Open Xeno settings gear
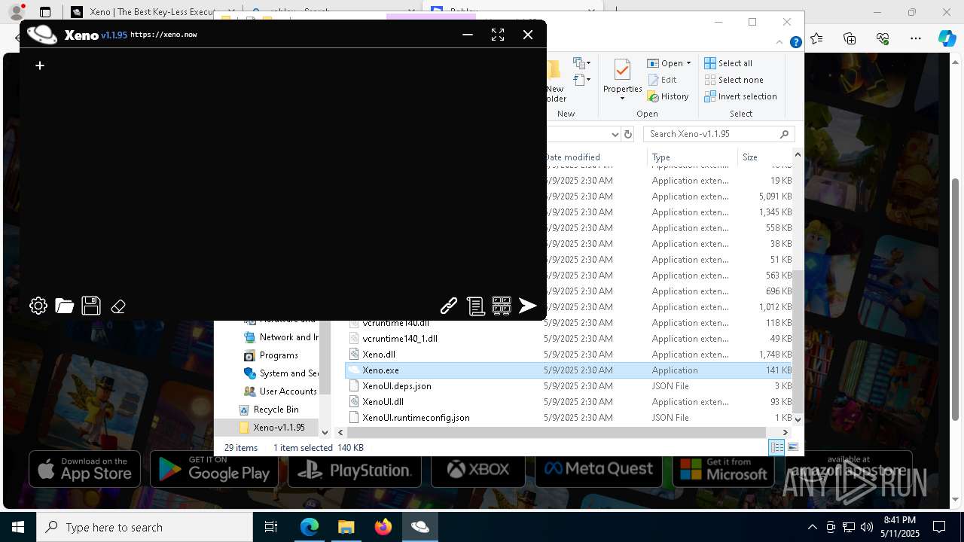 pyautogui.click(x=38, y=306)
